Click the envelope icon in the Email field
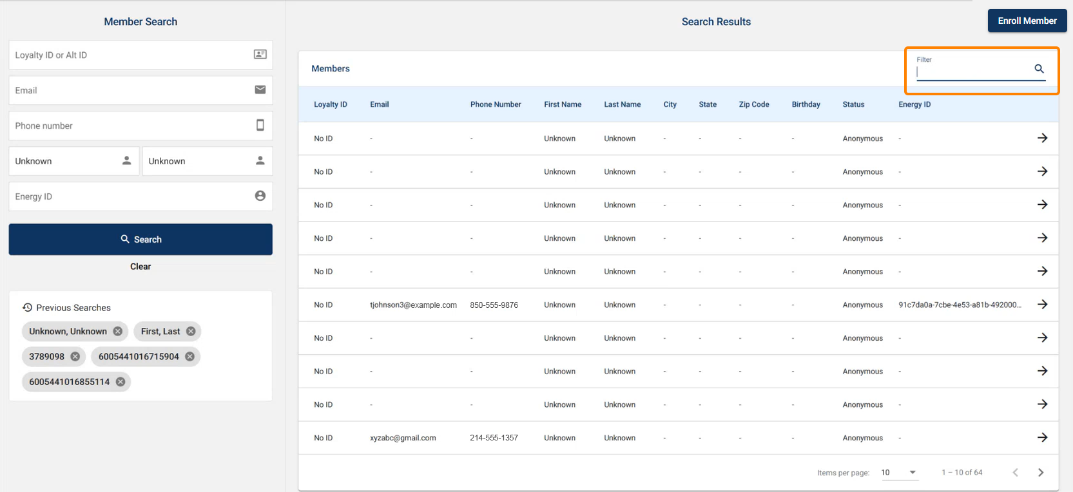 tap(260, 90)
